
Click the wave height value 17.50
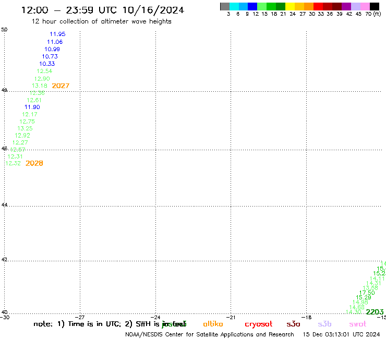click(x=367, y=293)
